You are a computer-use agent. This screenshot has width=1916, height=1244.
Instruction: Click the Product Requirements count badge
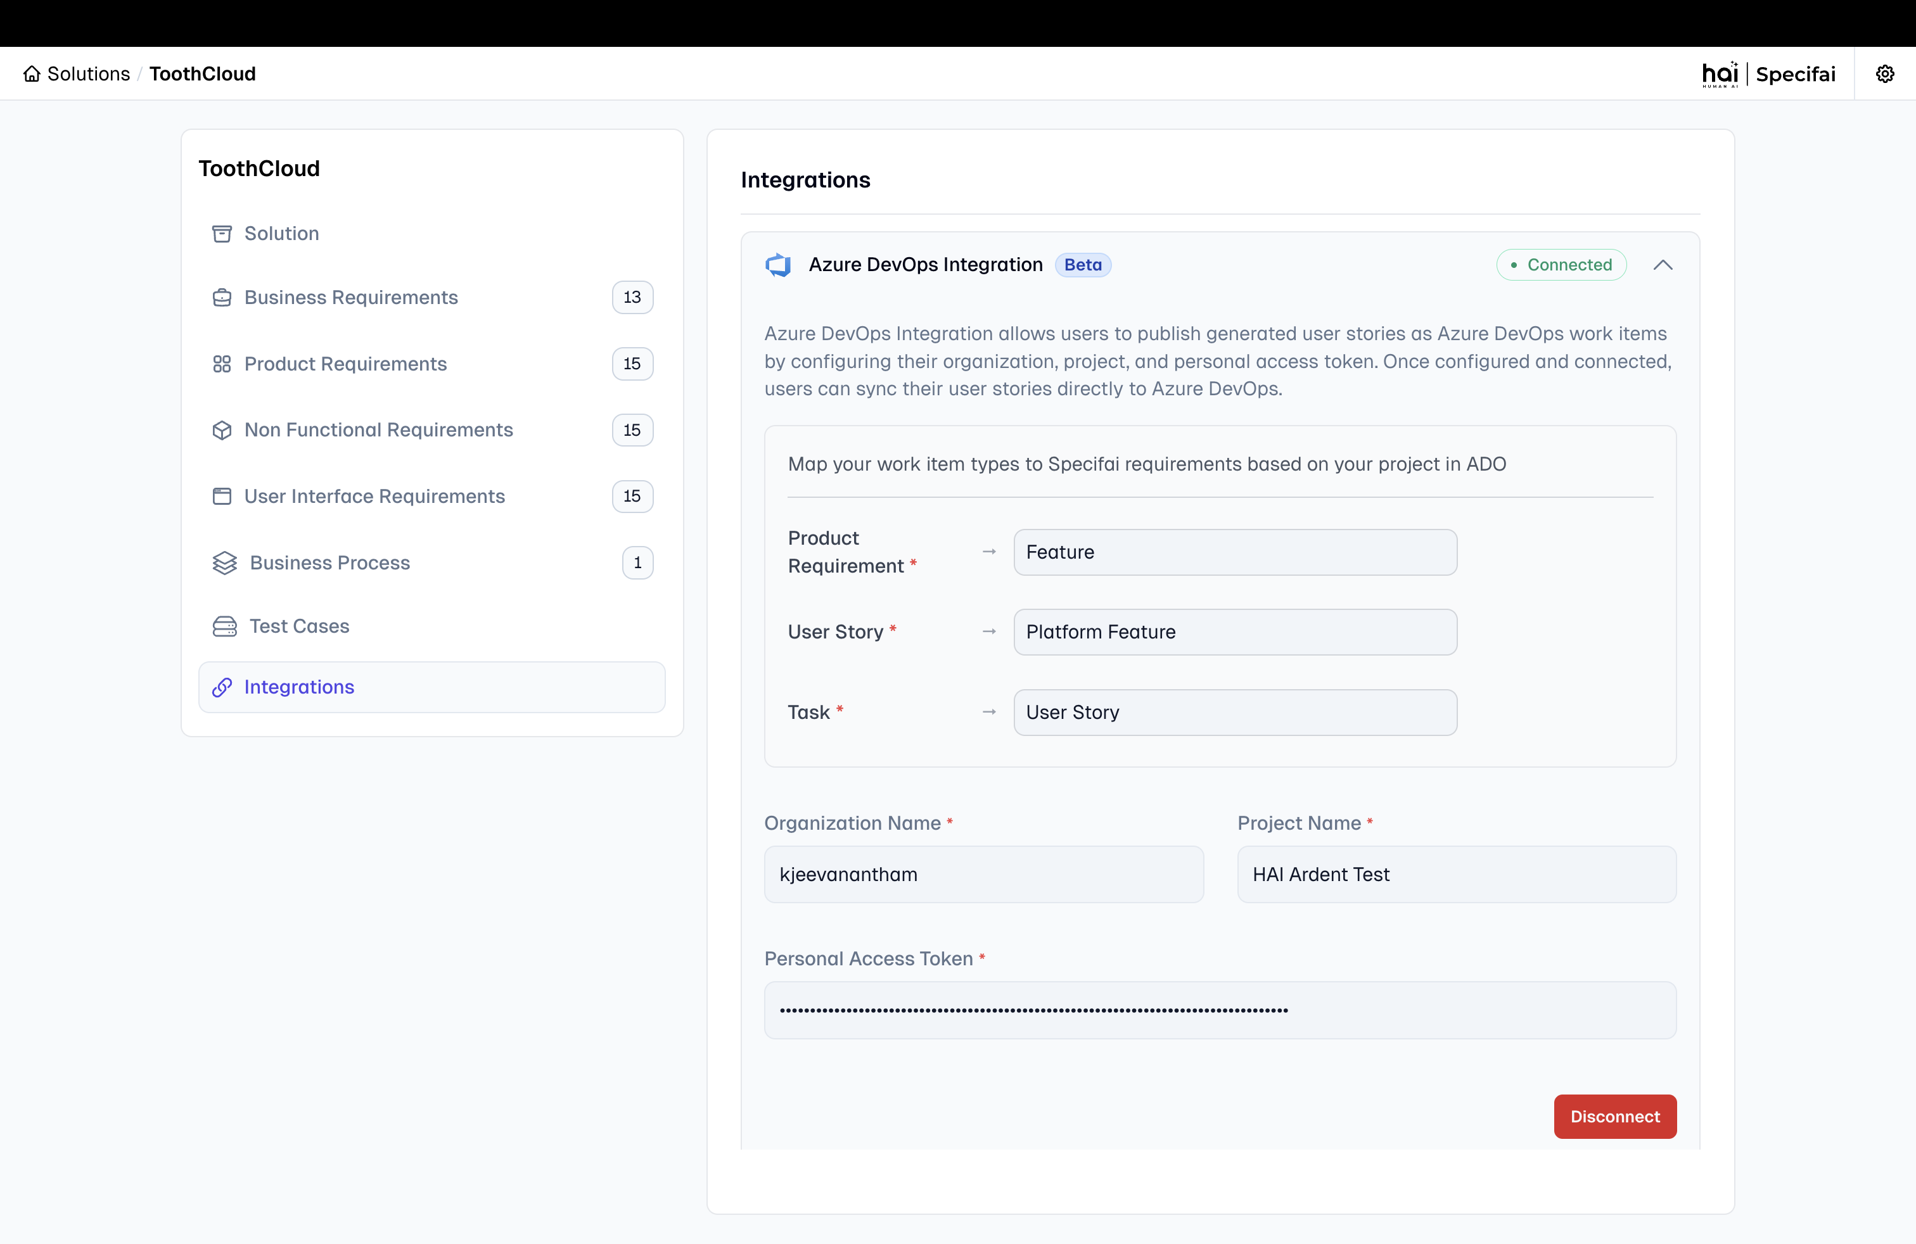pos(632,364)
